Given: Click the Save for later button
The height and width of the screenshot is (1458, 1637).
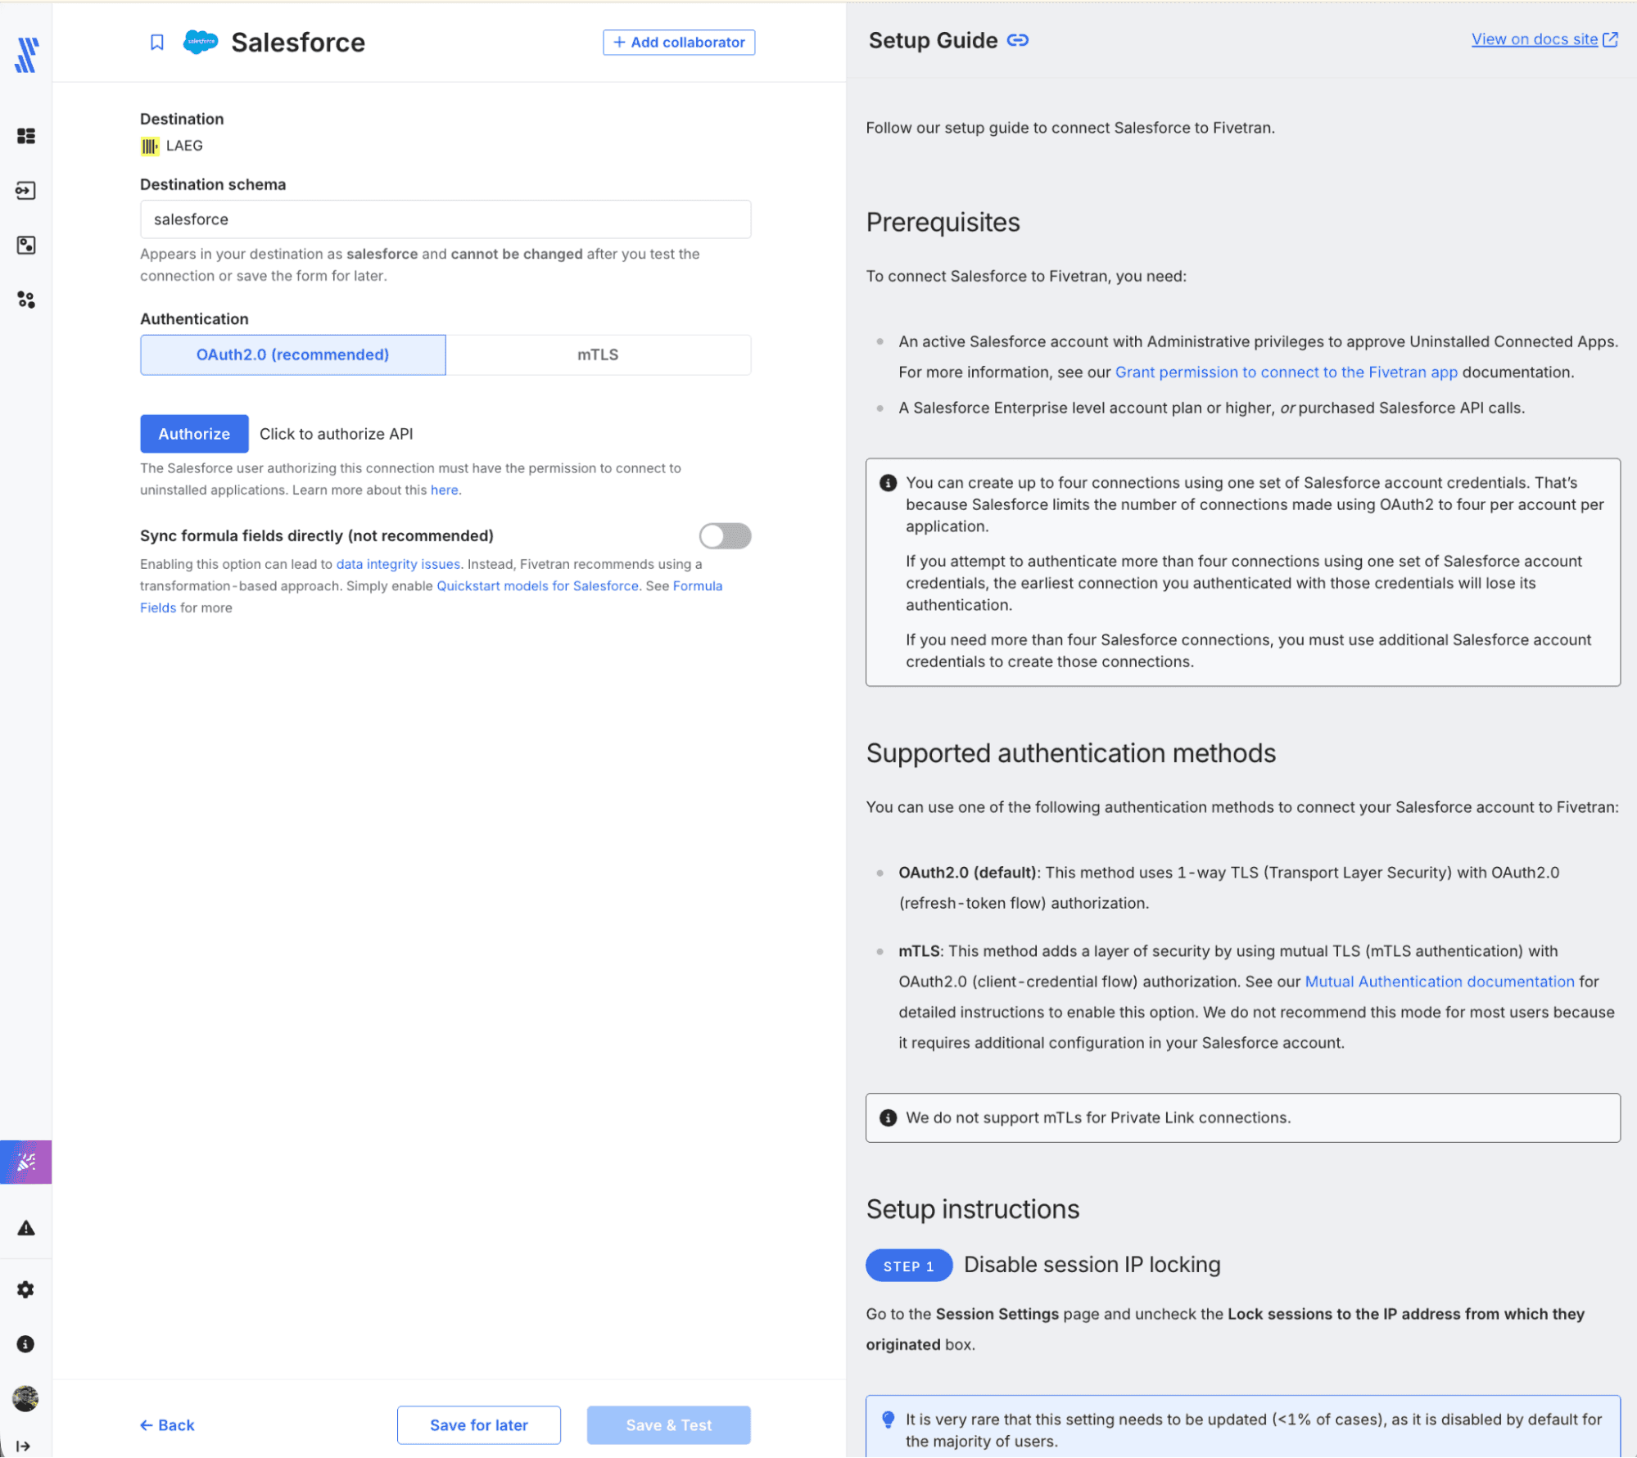Looking at the screenshot, I should (x=479, y=1425).
